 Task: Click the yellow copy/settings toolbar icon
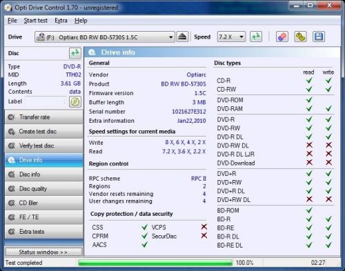coord(300,37)
